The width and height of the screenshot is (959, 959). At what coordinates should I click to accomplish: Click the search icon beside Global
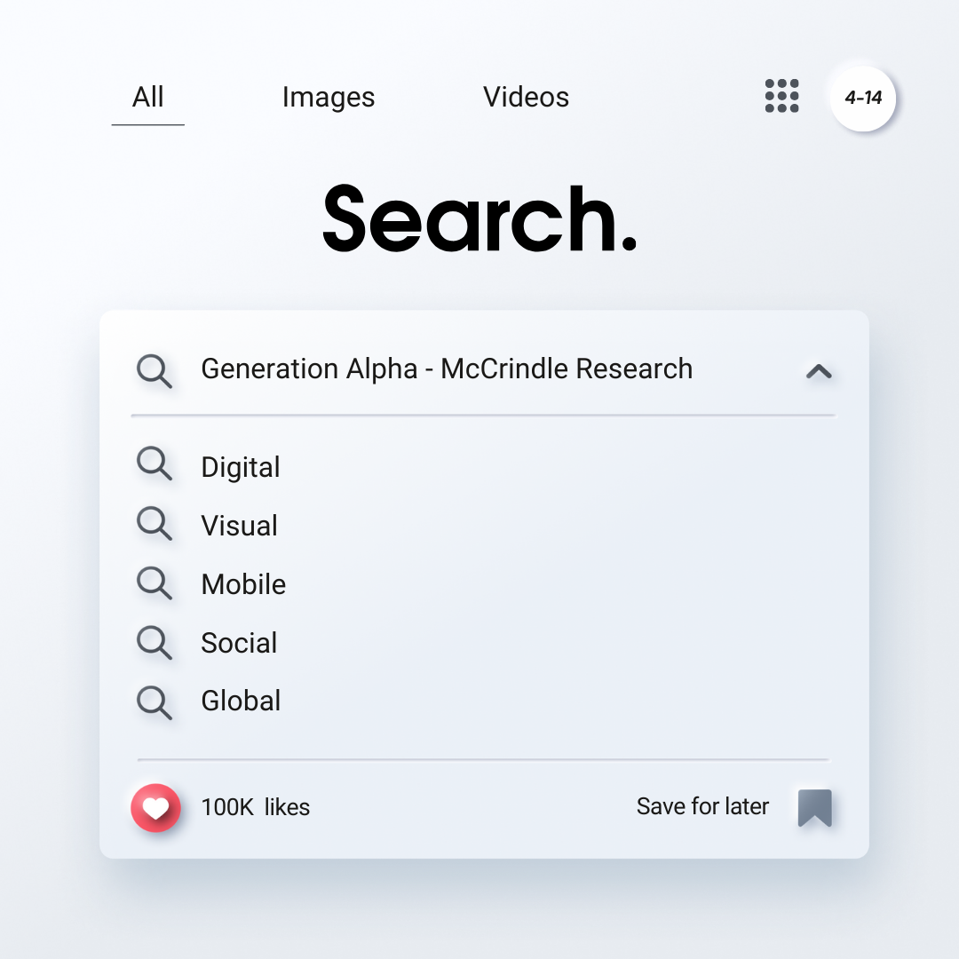[155, 701]
